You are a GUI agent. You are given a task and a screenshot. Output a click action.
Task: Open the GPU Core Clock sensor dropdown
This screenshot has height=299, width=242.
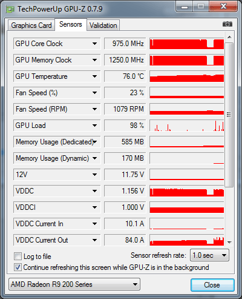[94, 44]
